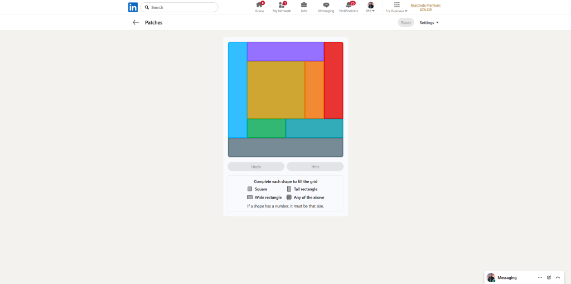This screenshot has width=571, height=284.
Task: Select the teal wide patch
Action: click(x=314, y=128)
